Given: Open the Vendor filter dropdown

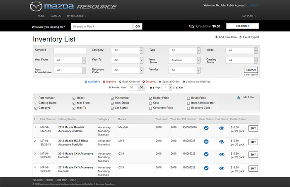Looking at the screenshot, I should point(184,70).
